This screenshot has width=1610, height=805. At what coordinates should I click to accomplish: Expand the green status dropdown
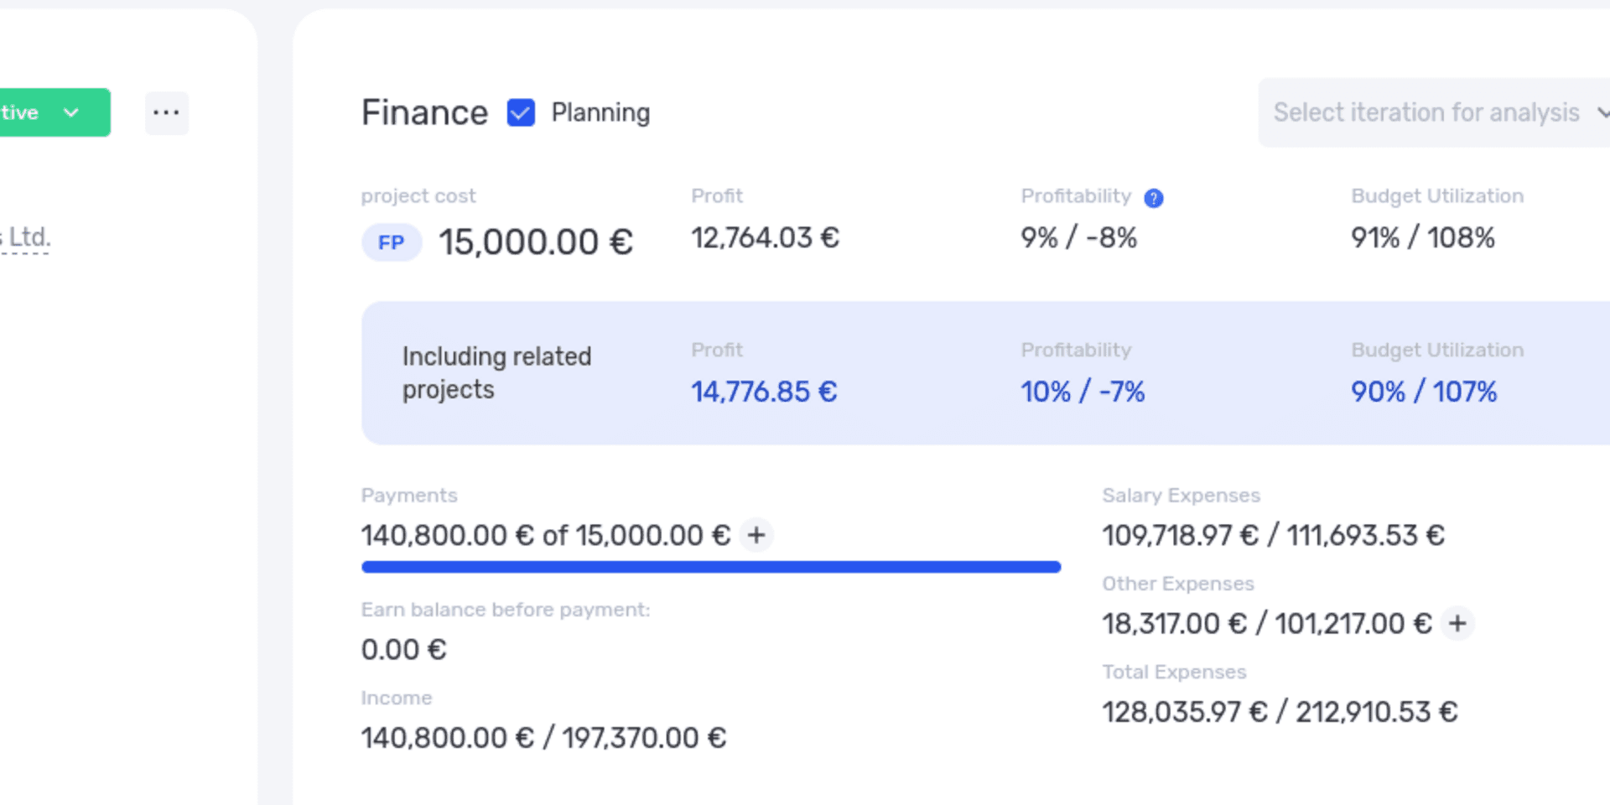[55, 112]
